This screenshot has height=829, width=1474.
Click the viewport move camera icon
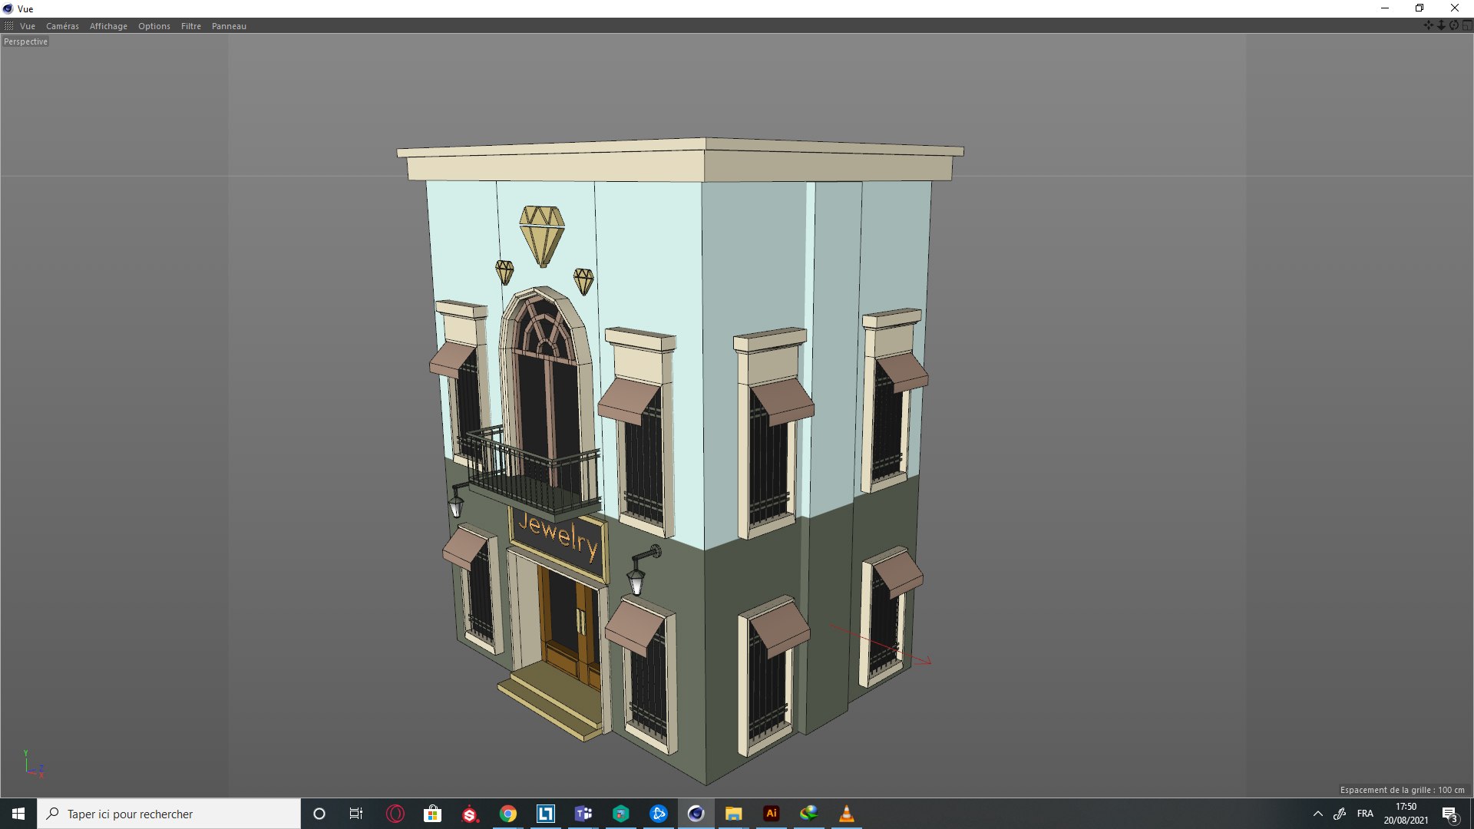click(1429, 25)
